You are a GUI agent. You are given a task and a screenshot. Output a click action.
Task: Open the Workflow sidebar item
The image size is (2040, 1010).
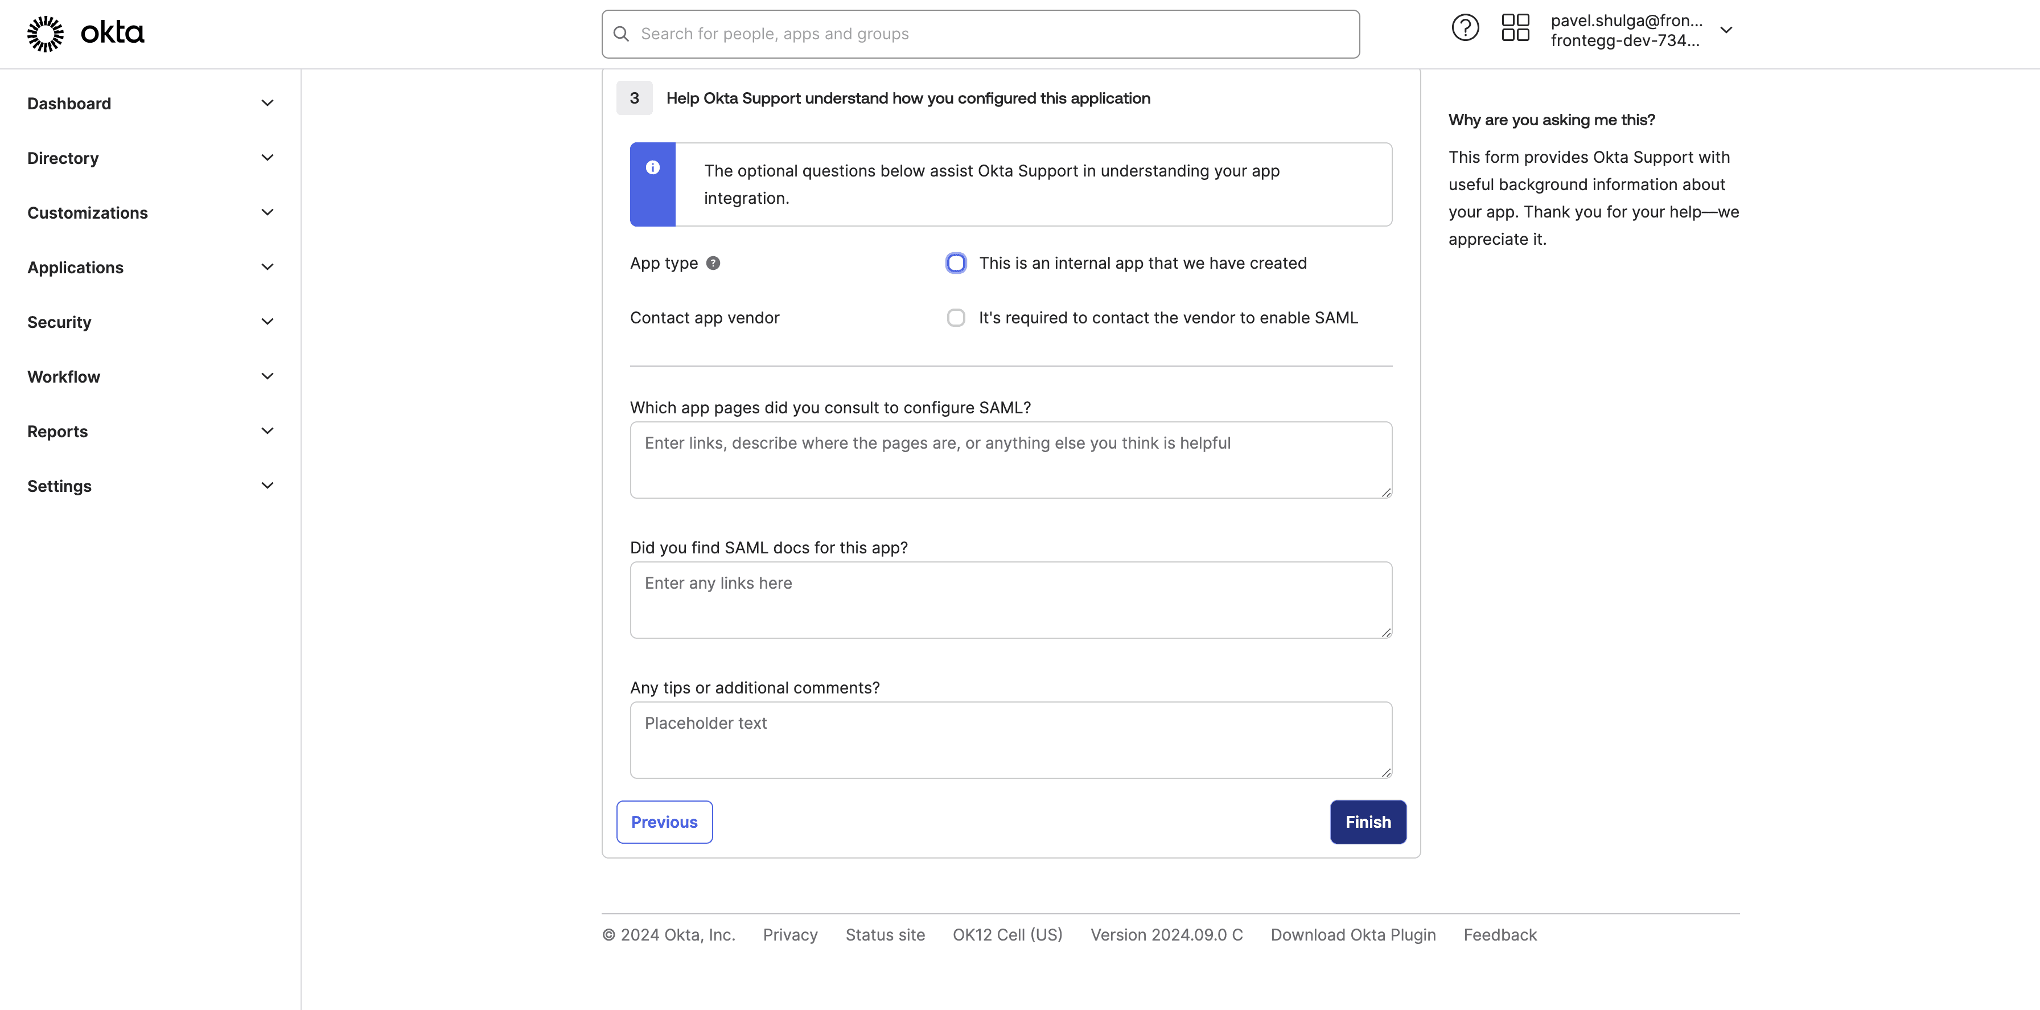click(150, 377)
